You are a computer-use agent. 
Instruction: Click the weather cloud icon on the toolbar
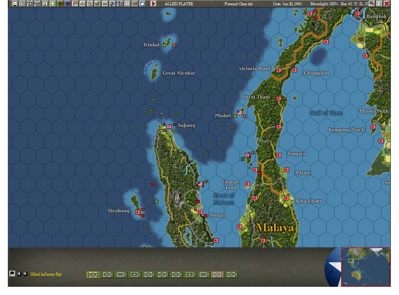pos(143,3)
